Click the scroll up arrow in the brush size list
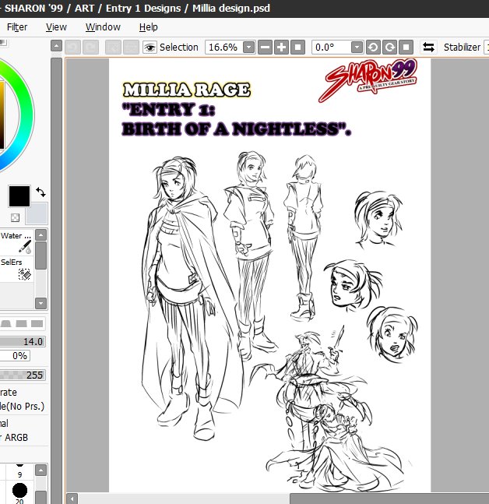The height and width of the screenshot is (504, 489). [x=40, y=471]
